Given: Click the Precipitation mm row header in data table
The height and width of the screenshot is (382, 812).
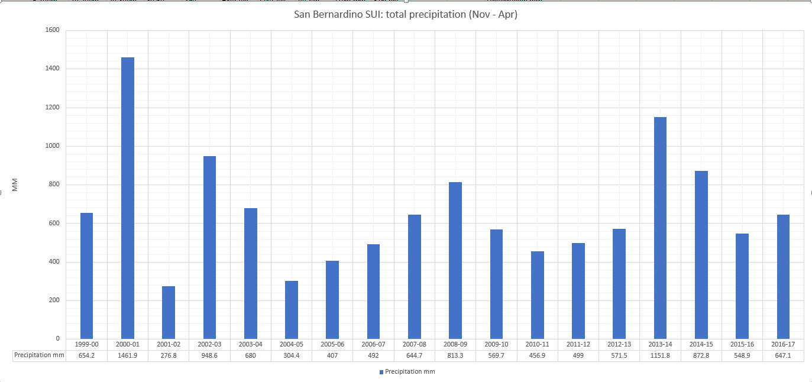Looking at the screenshot, I should click(x=39, y=355).
